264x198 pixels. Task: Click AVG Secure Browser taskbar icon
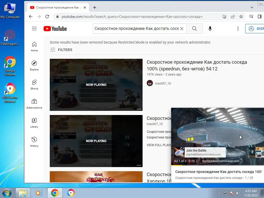click(x=71, y=193)
